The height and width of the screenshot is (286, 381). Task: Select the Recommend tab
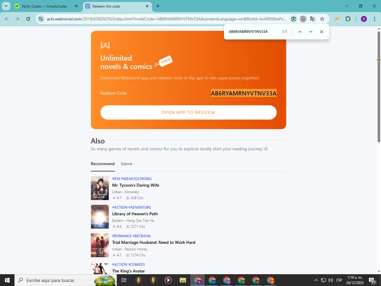point(103,164)
